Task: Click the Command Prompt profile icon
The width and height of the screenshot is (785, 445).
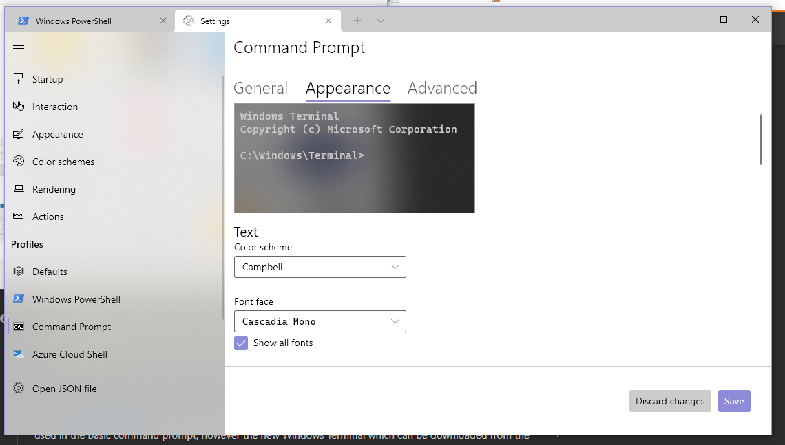Action: pos(19,327)
